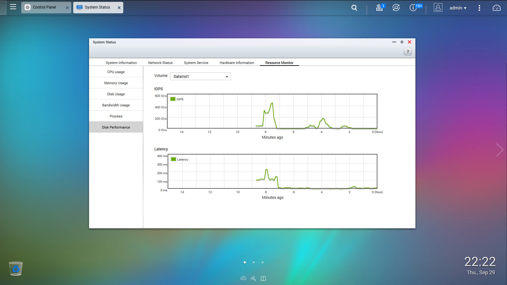Minimize the System Status window
Viewport: 507px width, 285px height.
tap(394, 42)
